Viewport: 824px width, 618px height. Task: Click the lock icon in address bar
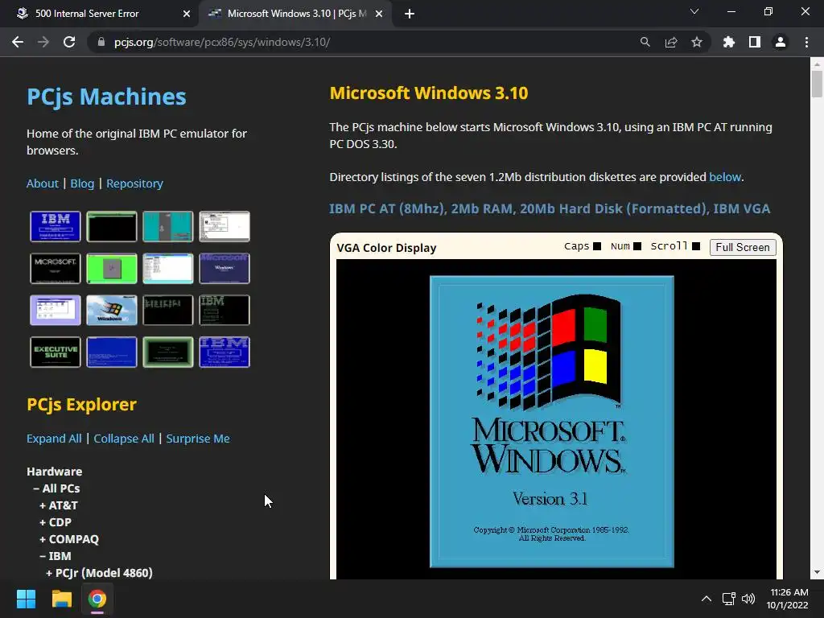pos(101,42)
